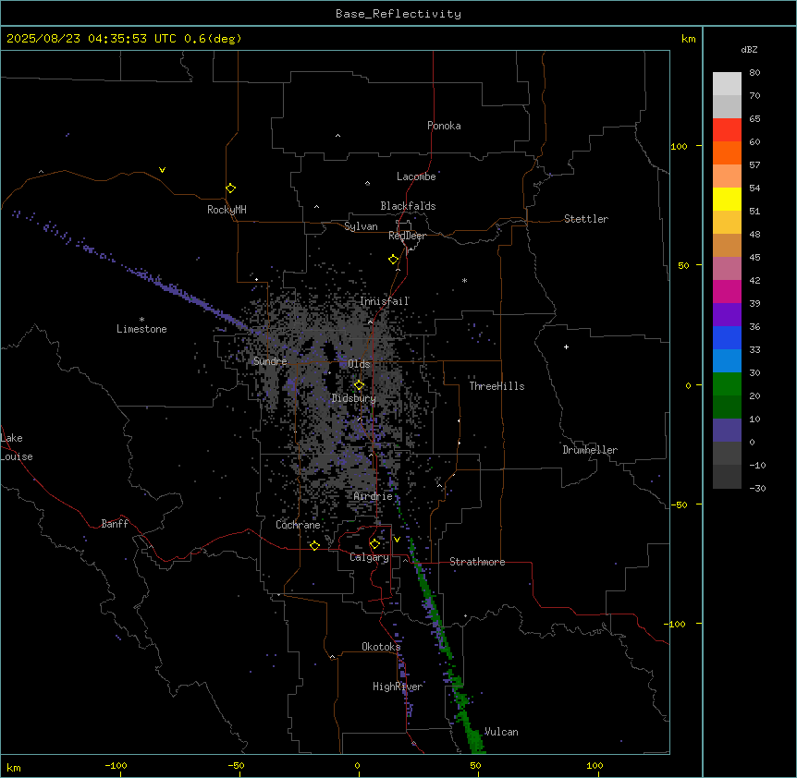Screen dimensions: 797x778
Task: Click the Okotoks city label
Action: [x=381, y=647]
